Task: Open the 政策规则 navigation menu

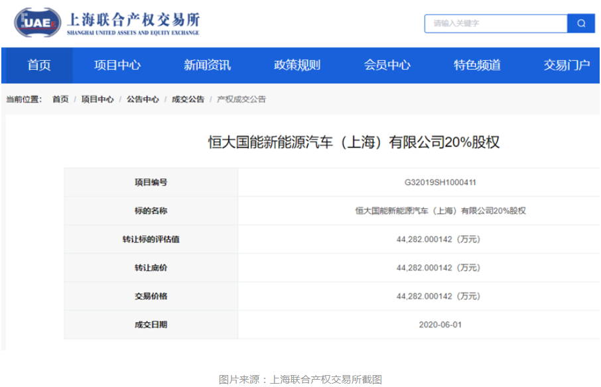Action: (x=297, y=65)
